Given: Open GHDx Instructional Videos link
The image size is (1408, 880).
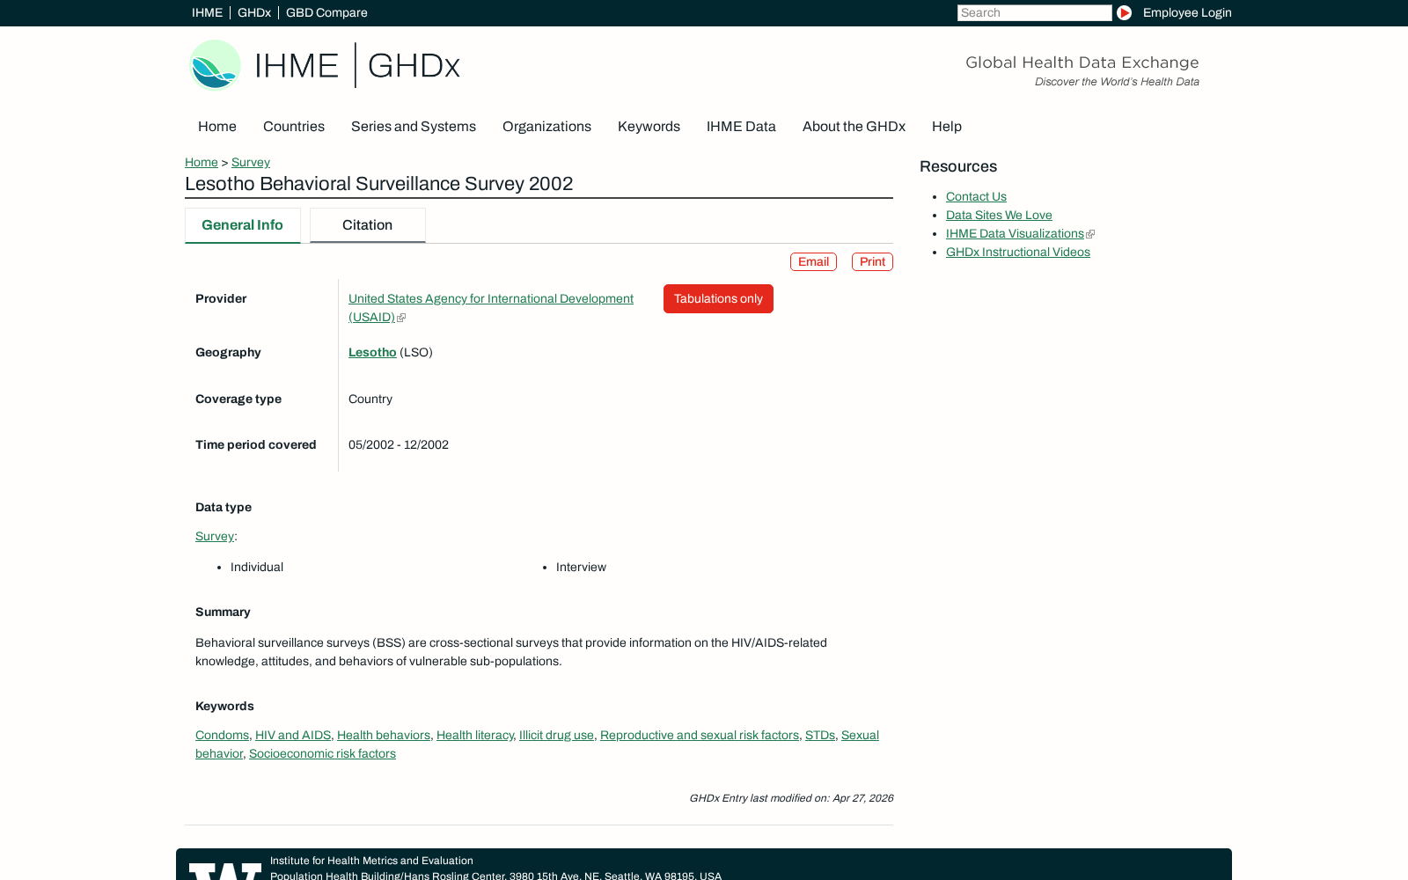Looking at the screenshot, I should [x=1018, y=252].
